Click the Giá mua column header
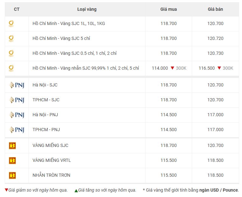Image resolution: width=242 pixels, height=197 pixels. (x=169, y=9)
